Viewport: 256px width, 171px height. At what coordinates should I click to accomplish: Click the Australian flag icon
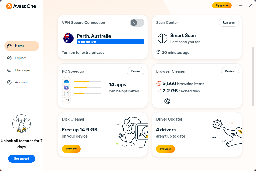[68, 38]
